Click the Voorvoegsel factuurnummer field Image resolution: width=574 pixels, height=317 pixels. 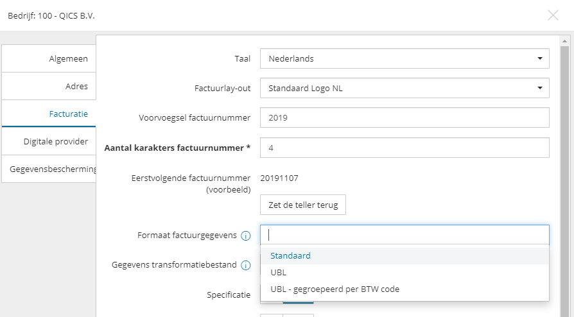(x=404, y=117)
